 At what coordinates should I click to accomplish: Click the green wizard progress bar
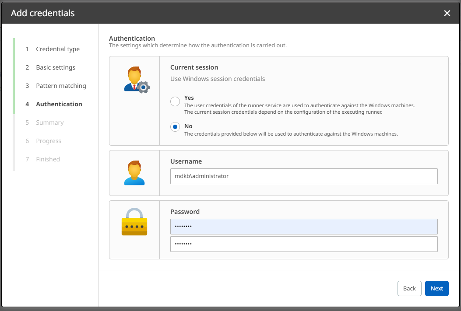pos(14,76)
